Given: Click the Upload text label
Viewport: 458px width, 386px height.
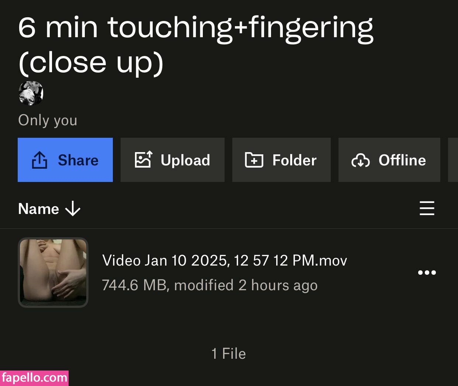Looking at the screenshot, I should tap(185, 160).
